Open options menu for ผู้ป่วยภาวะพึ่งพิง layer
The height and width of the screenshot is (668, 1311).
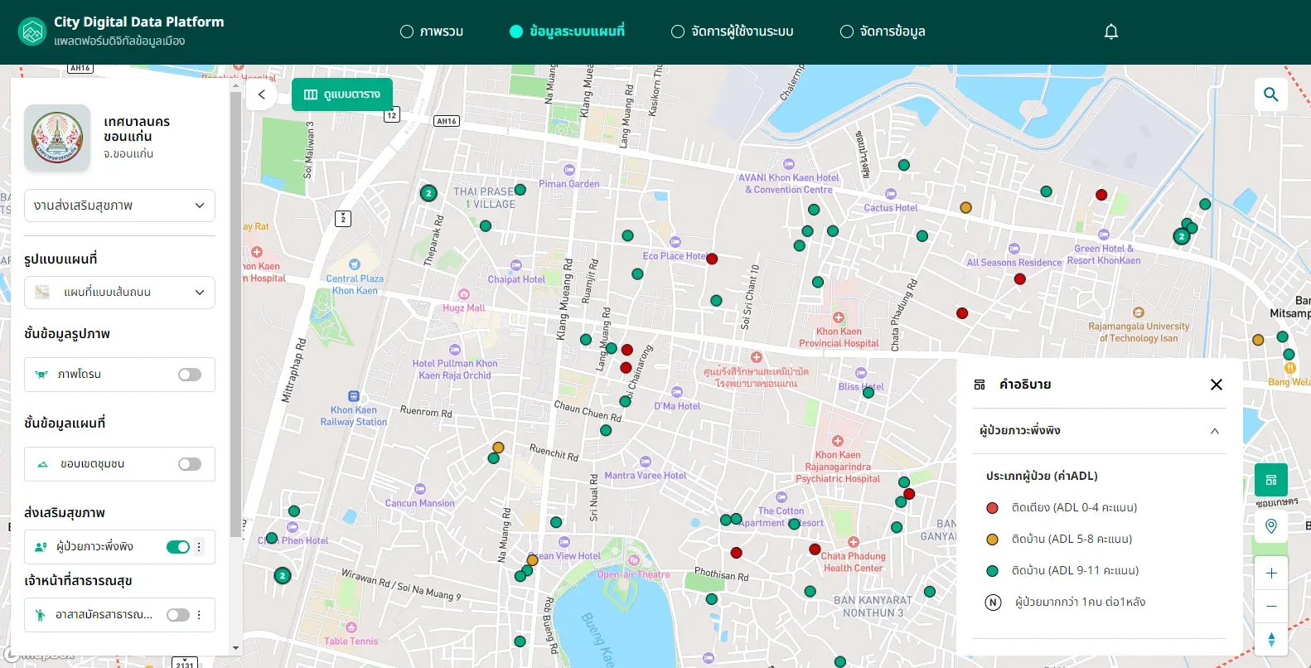pos(199,547)
